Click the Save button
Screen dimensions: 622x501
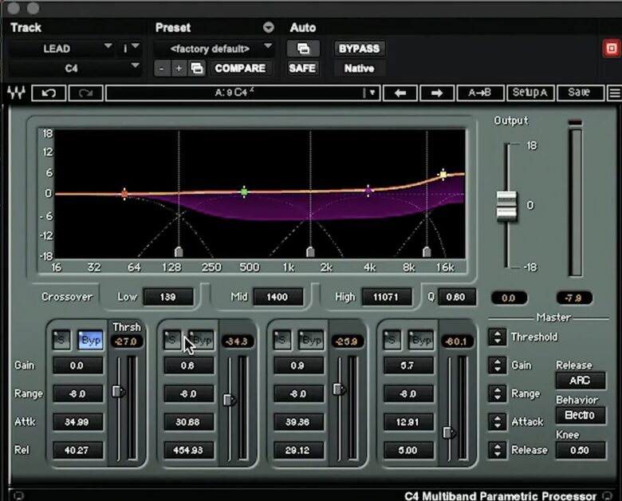pos(581,93)
